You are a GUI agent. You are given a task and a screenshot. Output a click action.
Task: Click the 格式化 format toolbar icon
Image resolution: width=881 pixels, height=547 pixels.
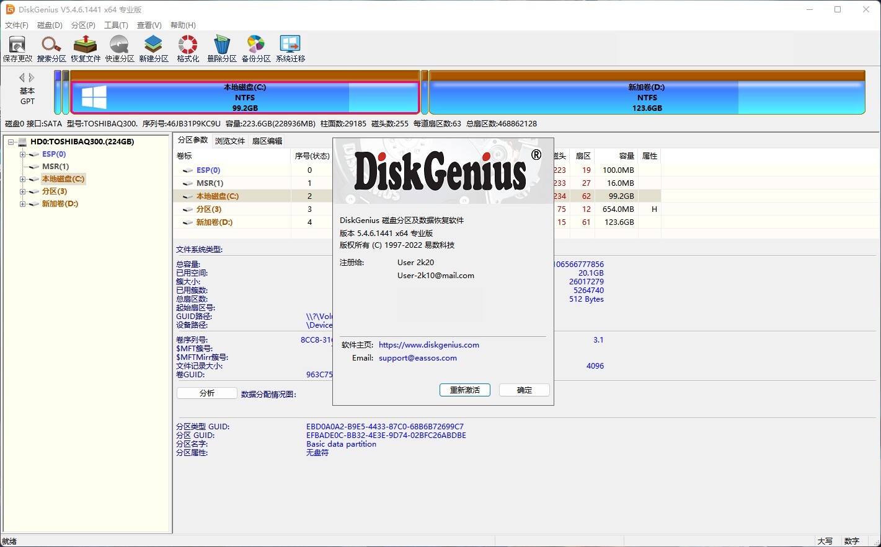[x=188, y=48]
